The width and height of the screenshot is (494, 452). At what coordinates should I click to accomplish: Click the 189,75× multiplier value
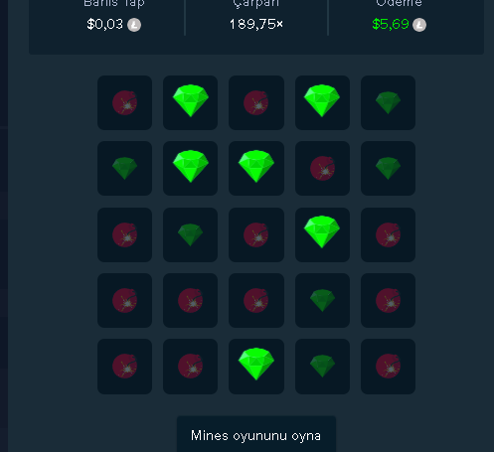click(256, 24)
